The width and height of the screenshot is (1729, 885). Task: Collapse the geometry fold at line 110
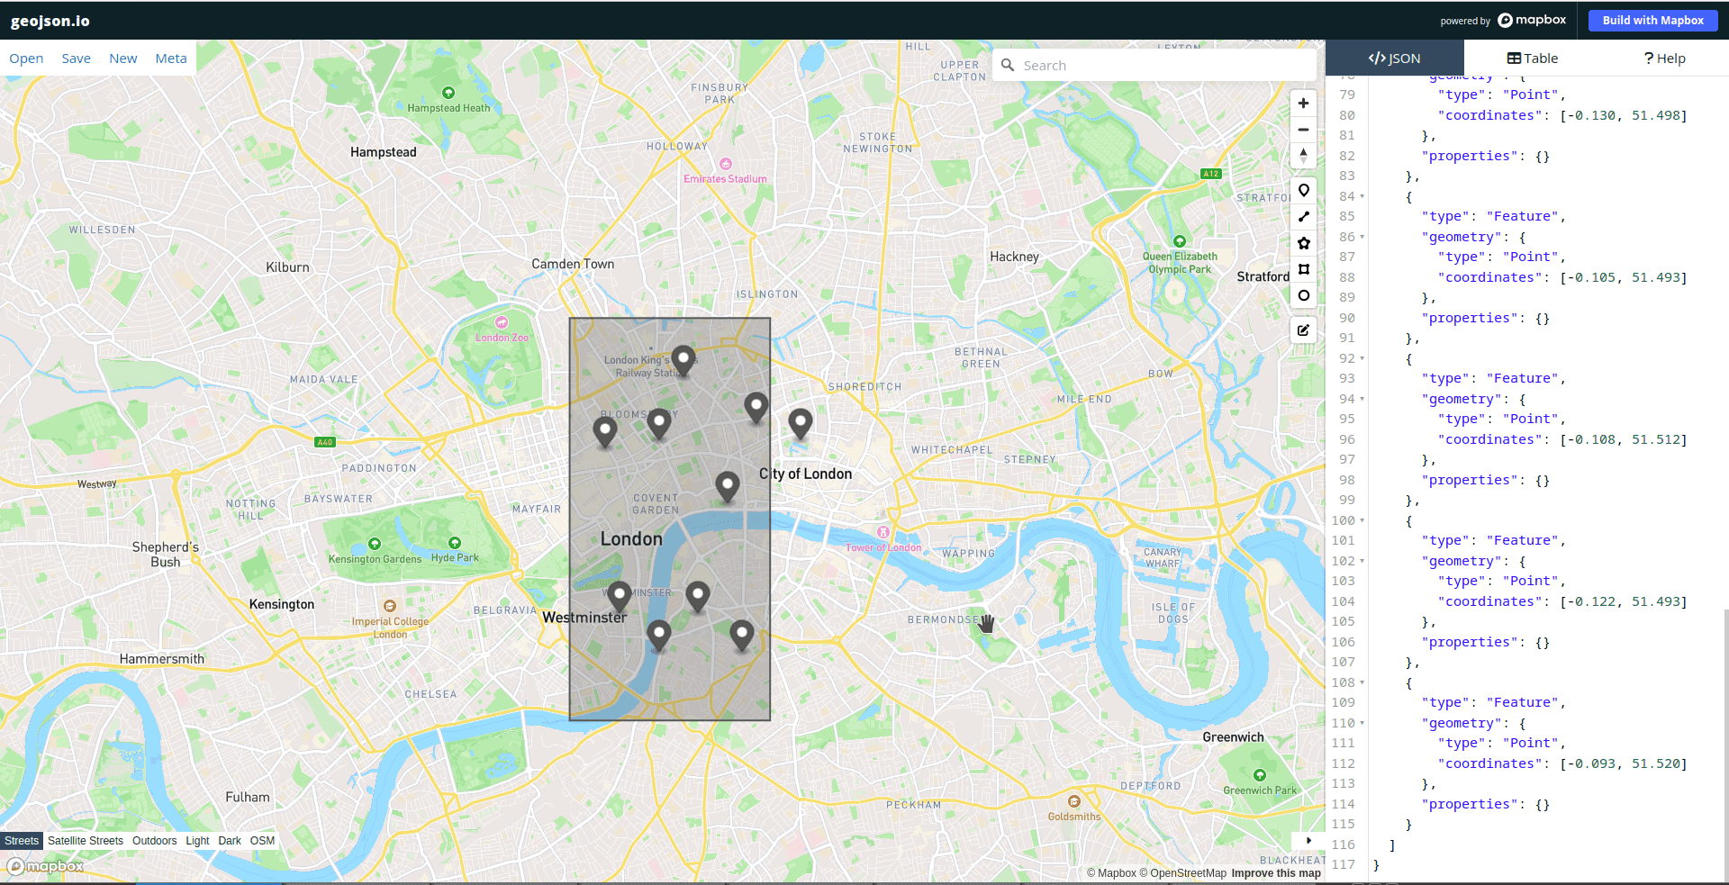1362,723
